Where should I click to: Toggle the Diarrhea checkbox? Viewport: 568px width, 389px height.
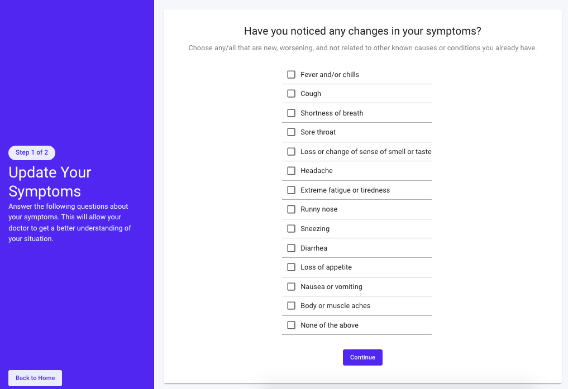click(x=291, y=248)
